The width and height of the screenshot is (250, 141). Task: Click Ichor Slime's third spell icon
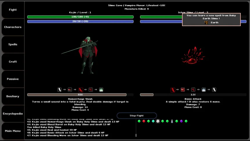click(193, 90)
